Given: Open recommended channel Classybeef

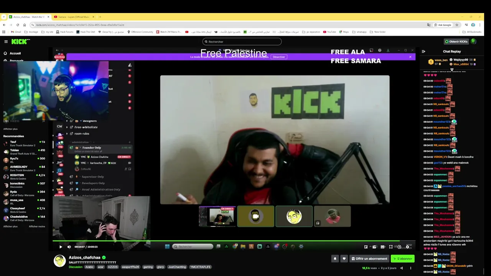Looking at the screenshot, I should pyautogui.click(x=24, y=210).
